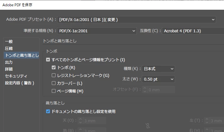224x132 pixels.
Task: Enable ページ情報 (M) checkbox
Action: [x=54, y=91]
